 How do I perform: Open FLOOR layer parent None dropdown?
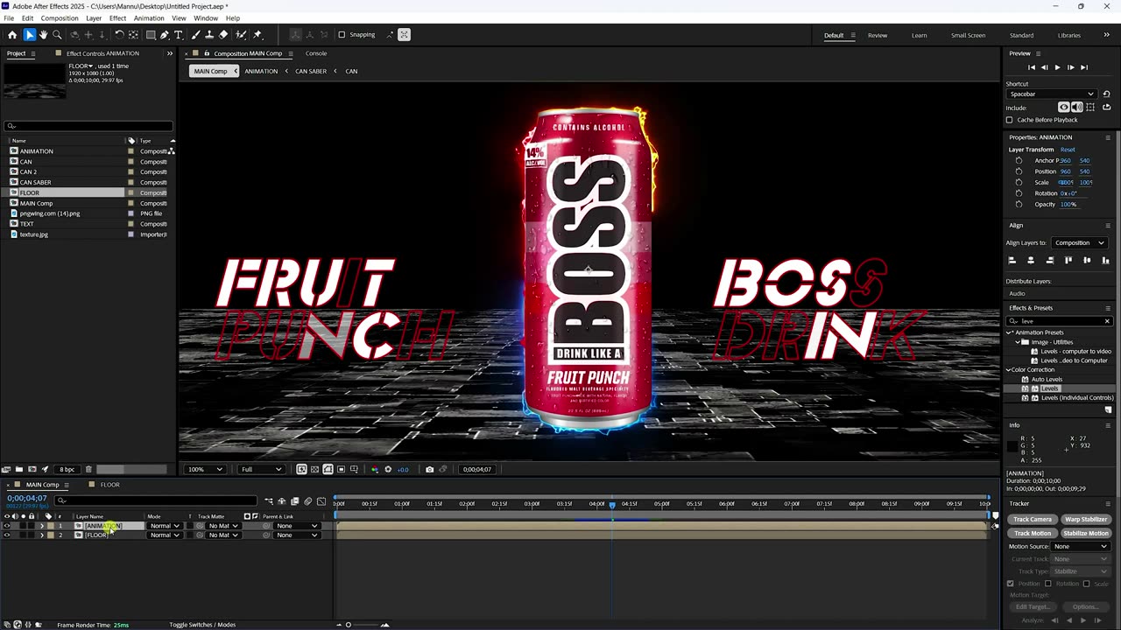297,535
